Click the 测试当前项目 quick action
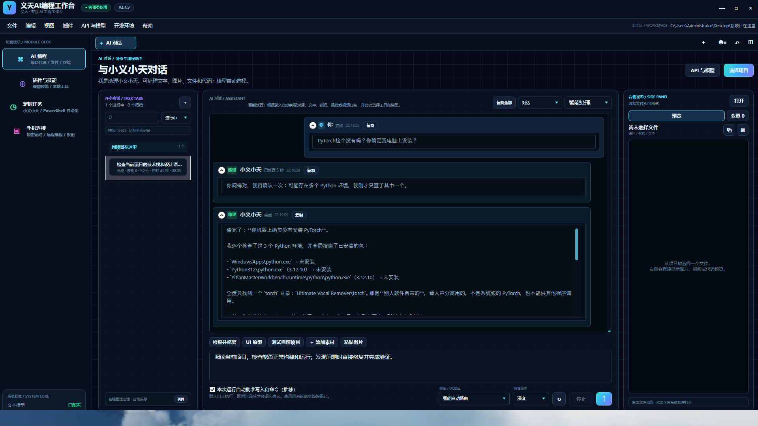Screen dimensions: 758x426 [286, 342]
